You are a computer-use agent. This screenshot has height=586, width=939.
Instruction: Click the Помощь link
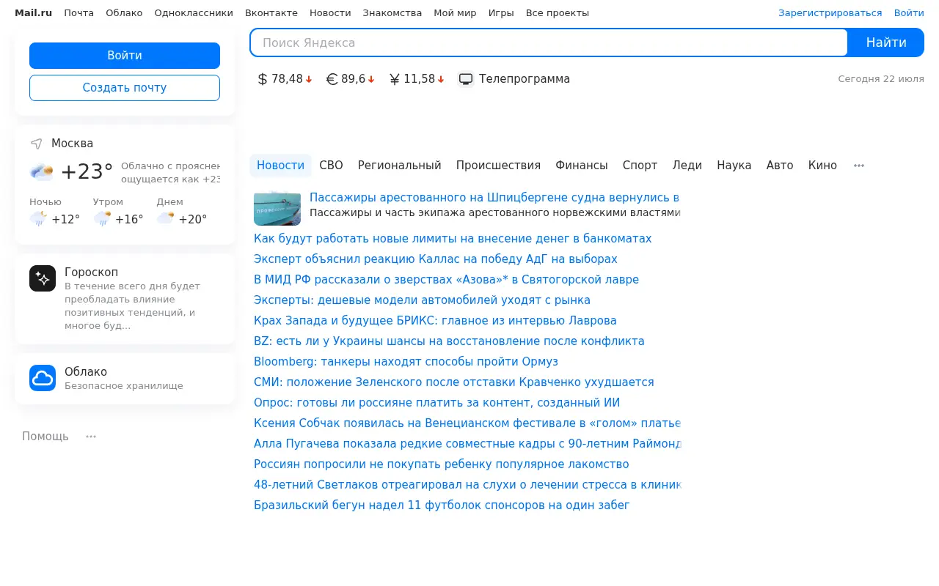point(45,437)
